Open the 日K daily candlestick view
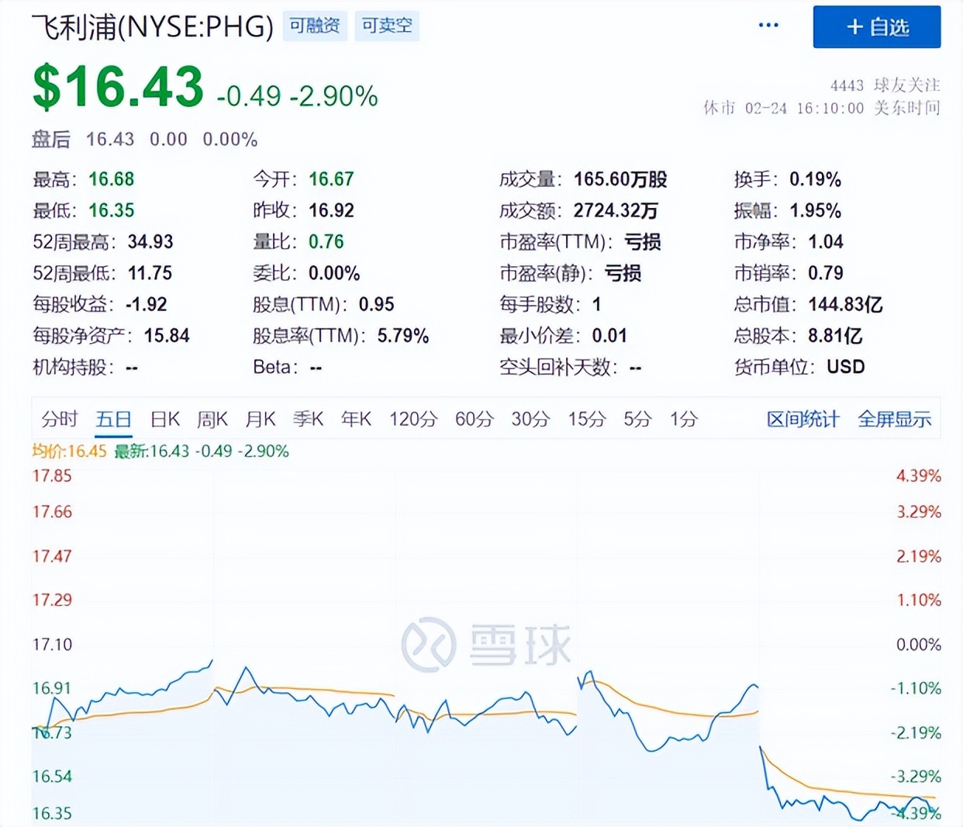 click(x=164, y=419)
